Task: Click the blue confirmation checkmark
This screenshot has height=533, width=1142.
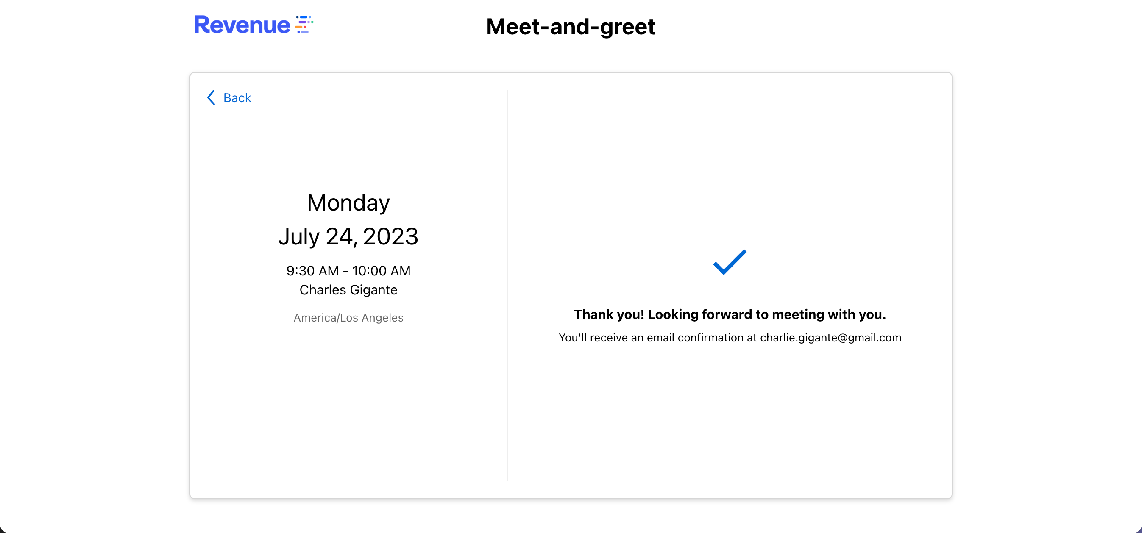Action: [730, 262]
